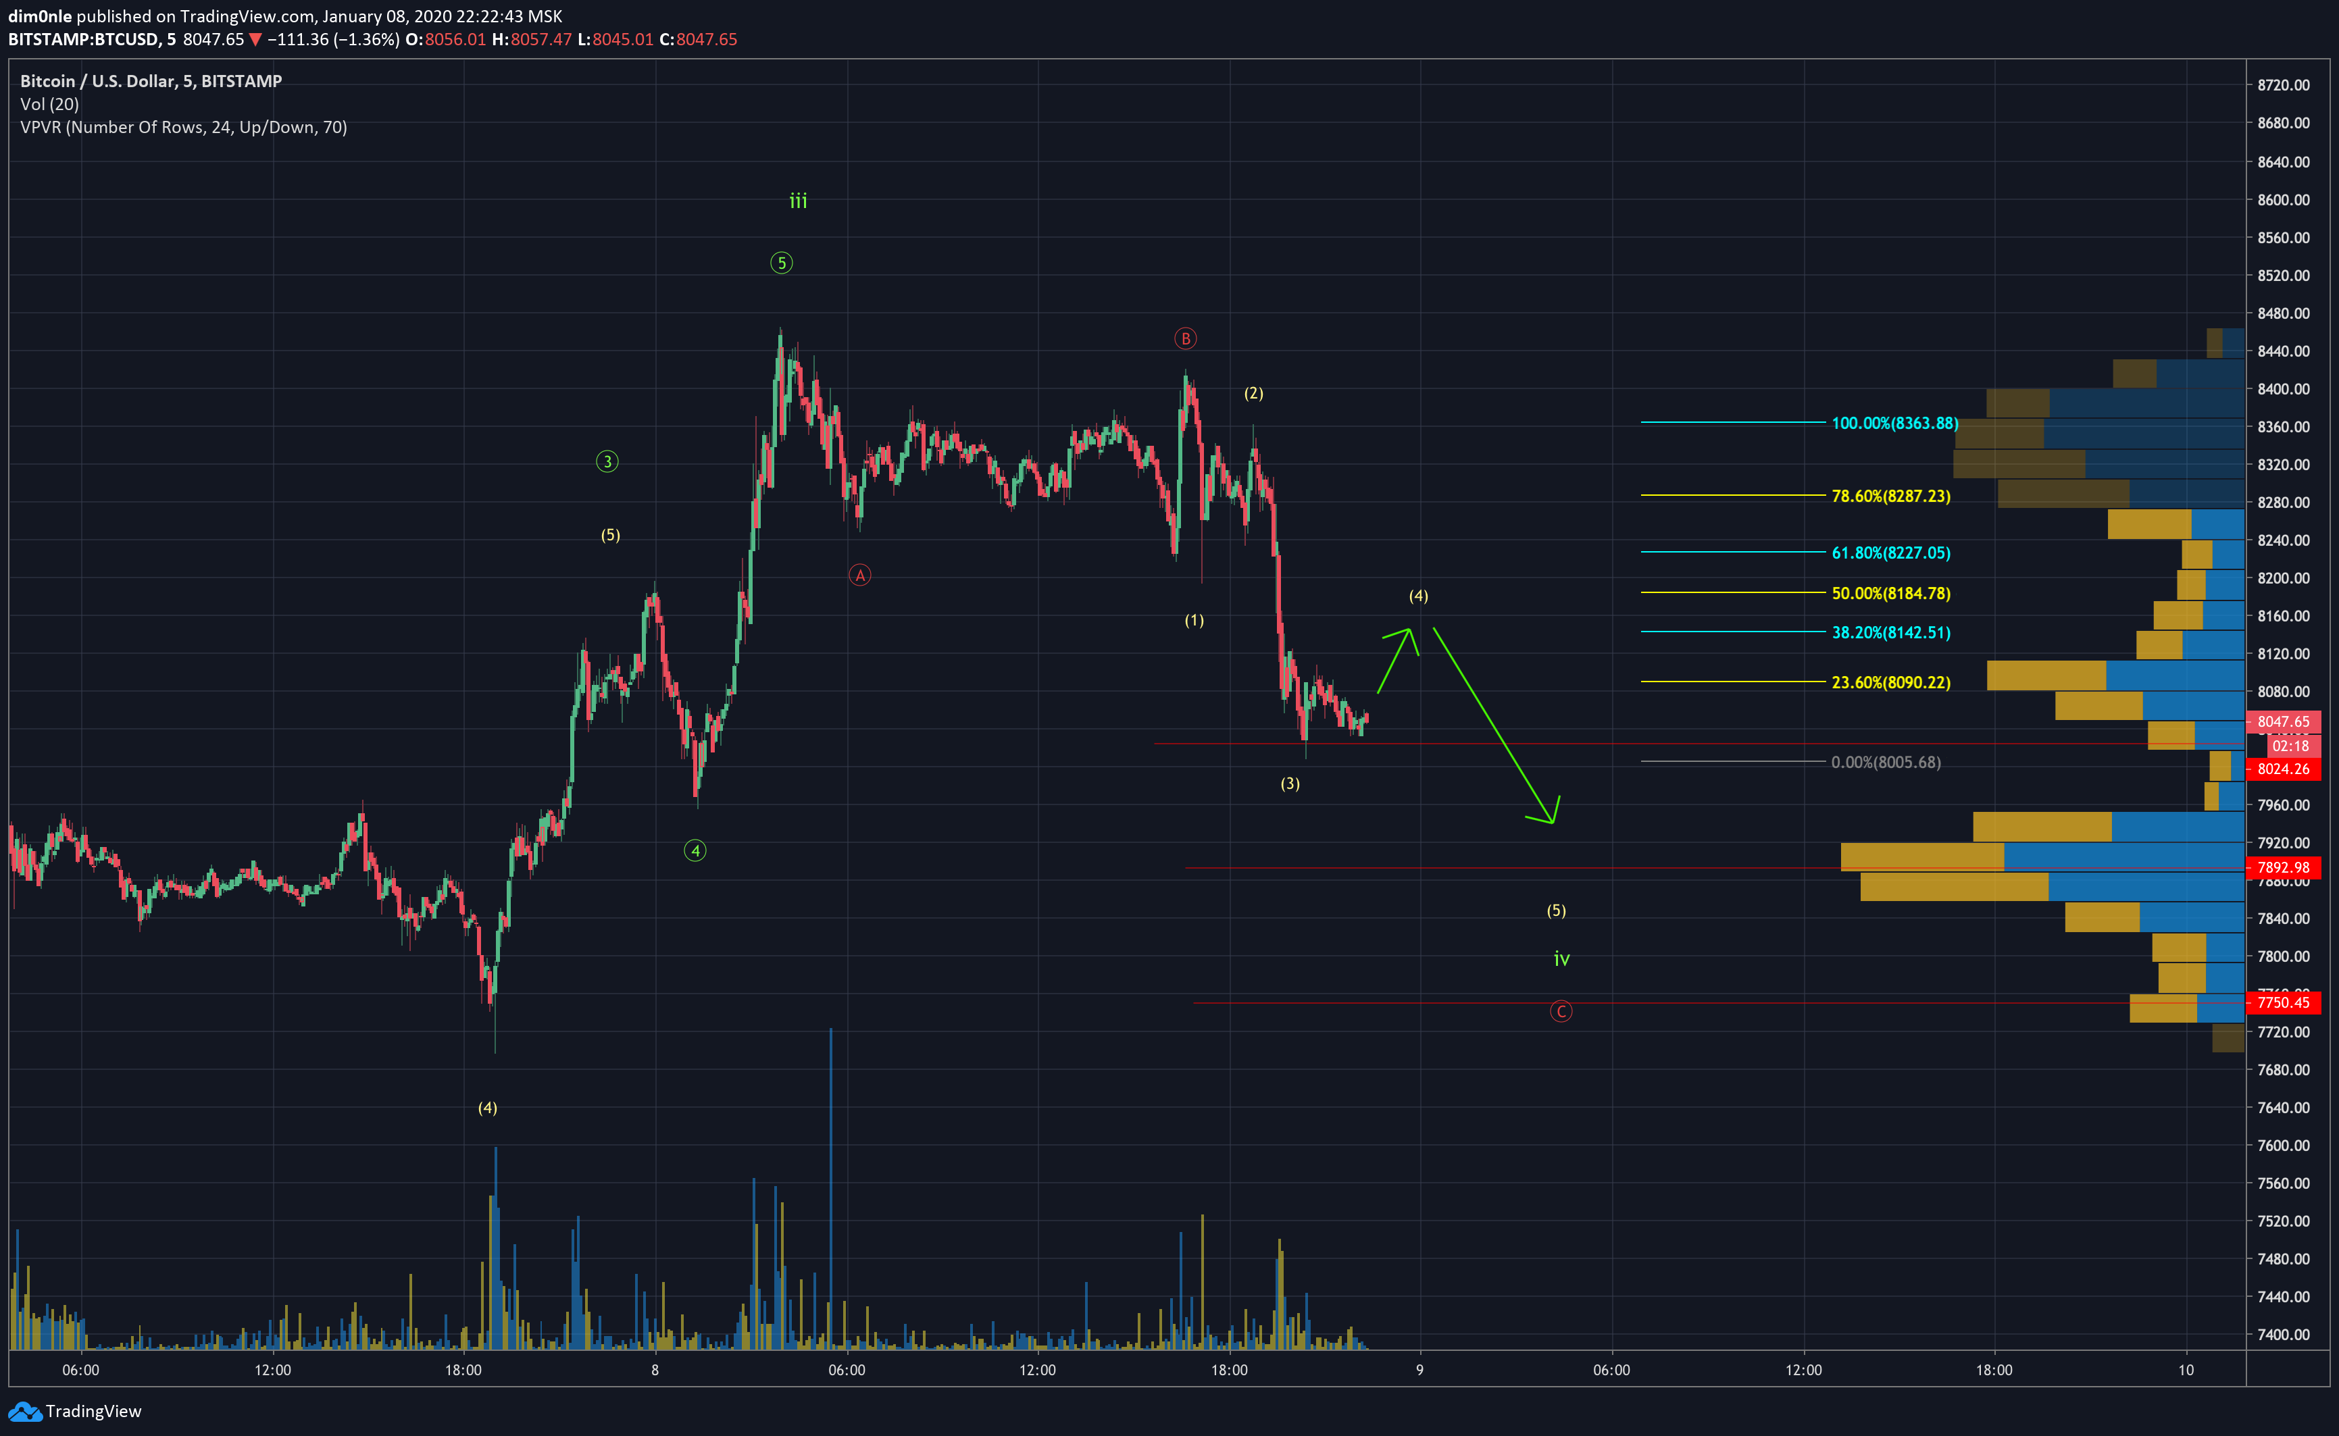Click the 61.80%(8227.05) Fibonacci level
2339x1436 pixels.
1890,553
